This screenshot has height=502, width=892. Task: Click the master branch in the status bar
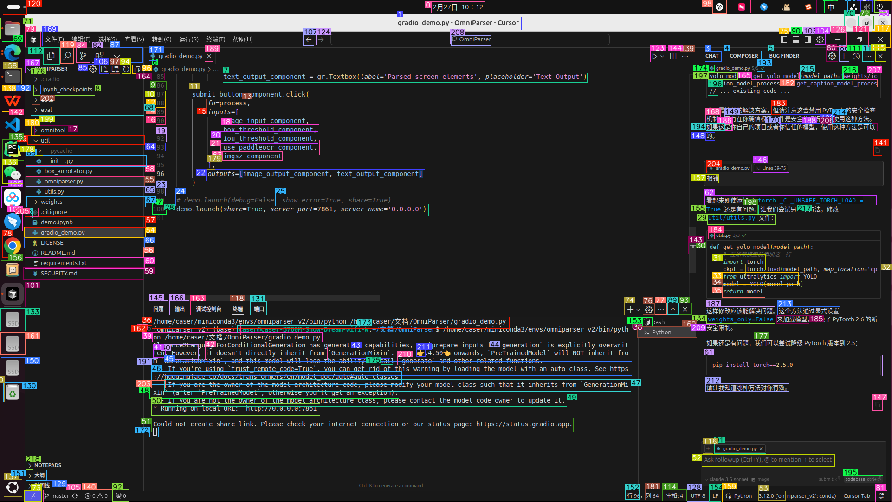point(60,496)
